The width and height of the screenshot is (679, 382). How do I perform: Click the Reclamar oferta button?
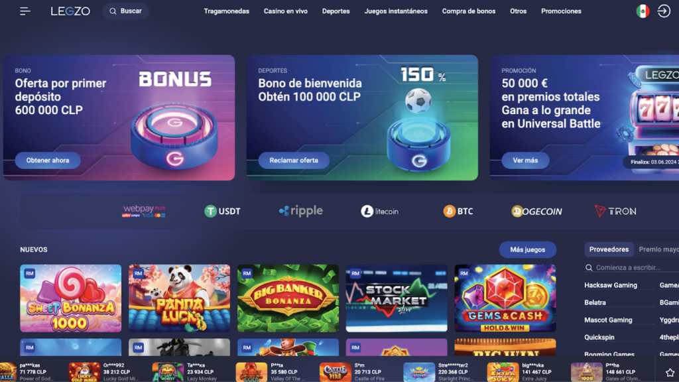[294, 160]
